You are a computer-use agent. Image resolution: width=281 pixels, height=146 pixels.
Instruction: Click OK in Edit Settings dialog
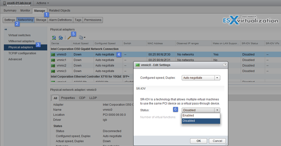pos(198,141)
